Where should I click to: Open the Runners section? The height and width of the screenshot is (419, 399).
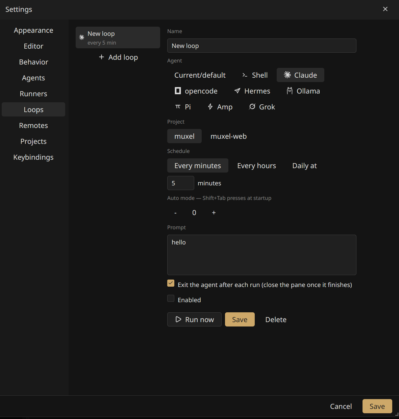[33, 94]
